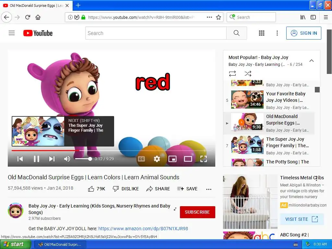Seek on the video progress bar
The image size is (332, 249).
coord(108,150)
